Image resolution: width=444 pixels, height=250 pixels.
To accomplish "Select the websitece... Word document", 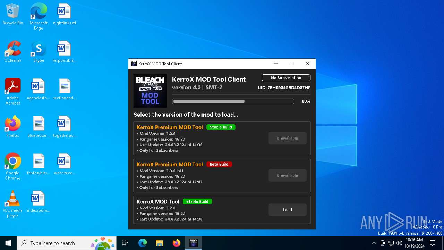I will click(x=65, y=165).
